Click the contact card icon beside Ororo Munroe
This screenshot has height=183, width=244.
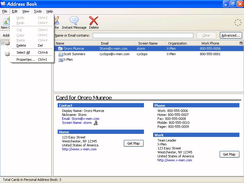pos(60,49)
